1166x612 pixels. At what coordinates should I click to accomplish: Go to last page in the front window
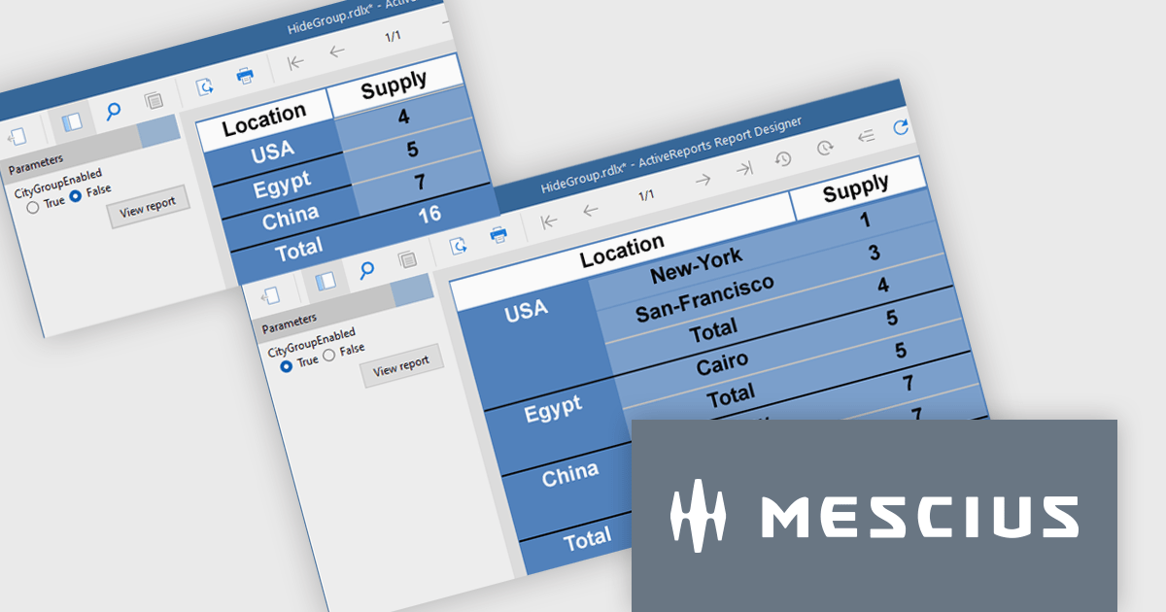pyautogui.click(x=743, y=169)
